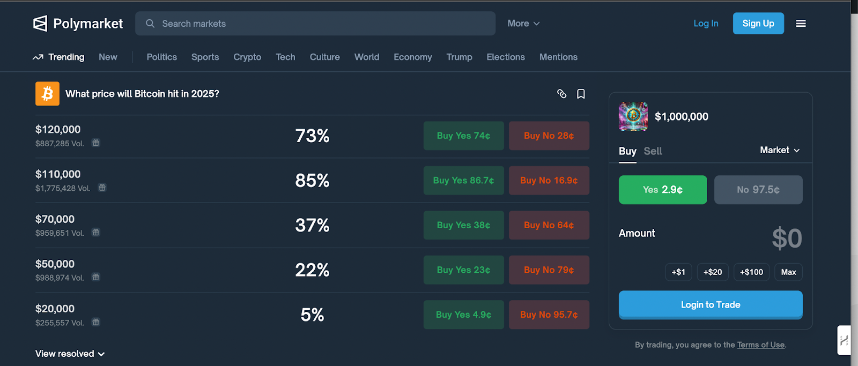This screenshot has width=858, height=366.
Task: Open the Economy category
Action: (x=413, y=57)
